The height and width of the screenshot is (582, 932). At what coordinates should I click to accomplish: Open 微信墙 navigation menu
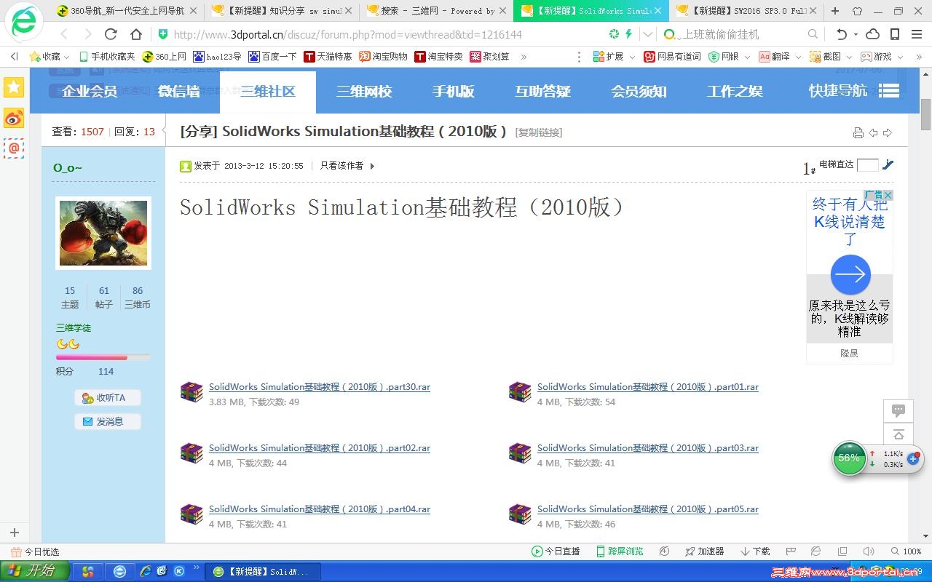pyautogui.click(x=179, y=91)
